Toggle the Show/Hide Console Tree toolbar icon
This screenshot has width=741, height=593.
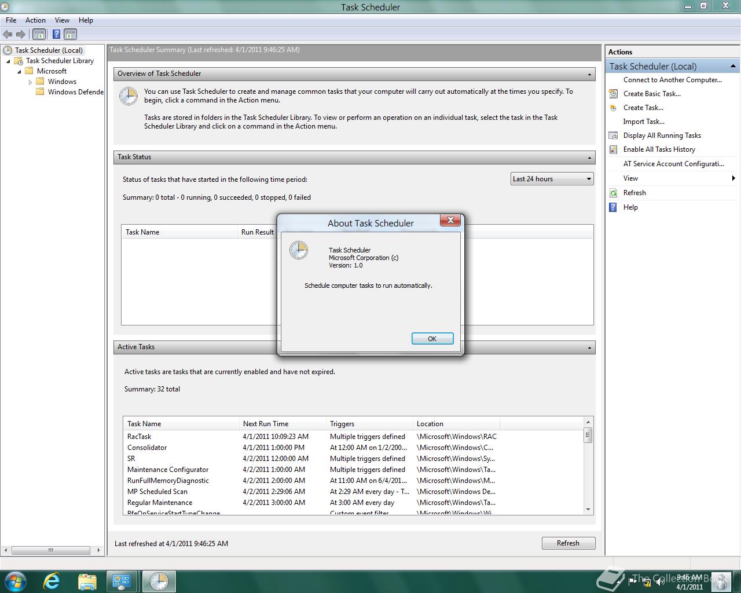tap(39, 35)
